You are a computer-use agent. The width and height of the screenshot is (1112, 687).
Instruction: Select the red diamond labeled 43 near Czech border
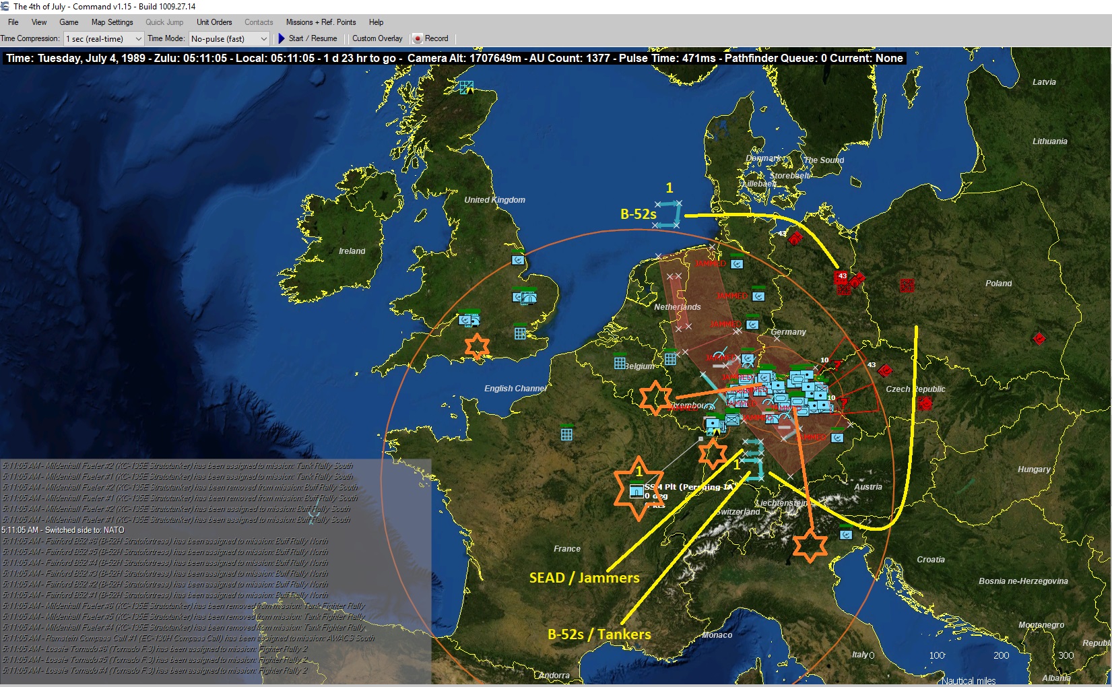(885, 370)
